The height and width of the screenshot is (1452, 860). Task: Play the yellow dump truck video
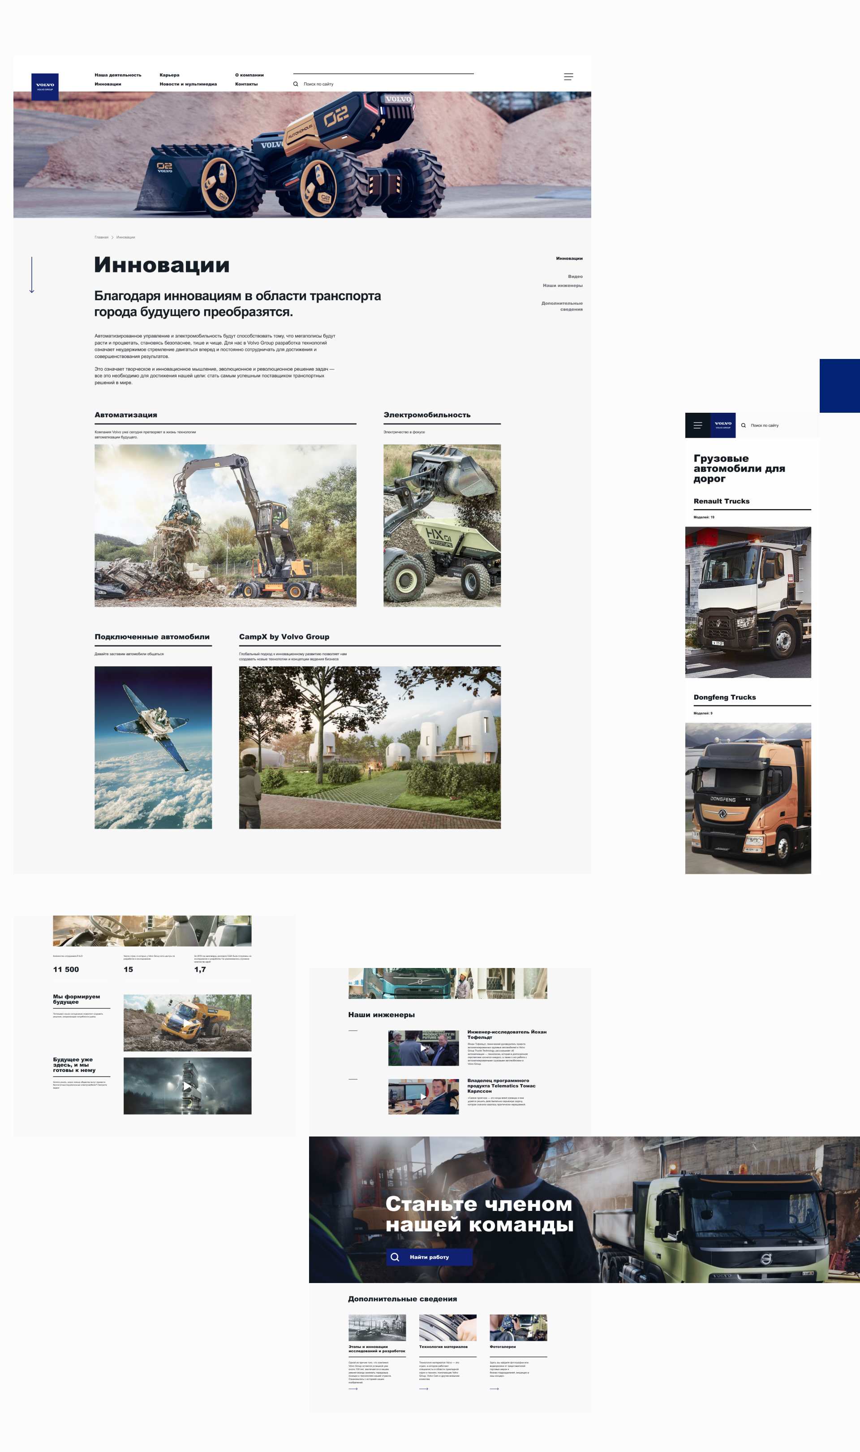[x=187, y=1023]
